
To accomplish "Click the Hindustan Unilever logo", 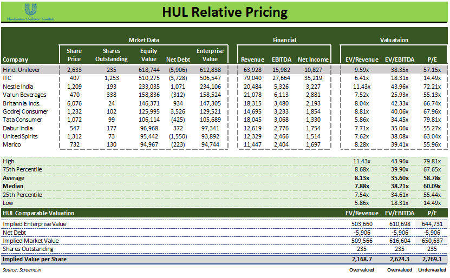I will pyautogui.click(x=30, y=11).
